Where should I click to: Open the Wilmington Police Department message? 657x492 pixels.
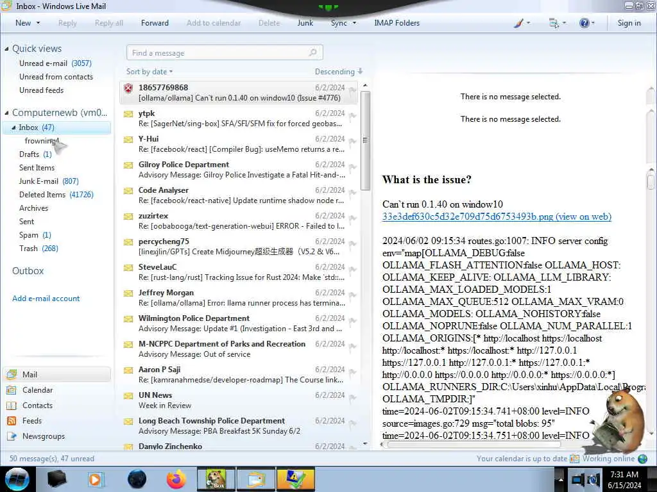pos(239,324)
